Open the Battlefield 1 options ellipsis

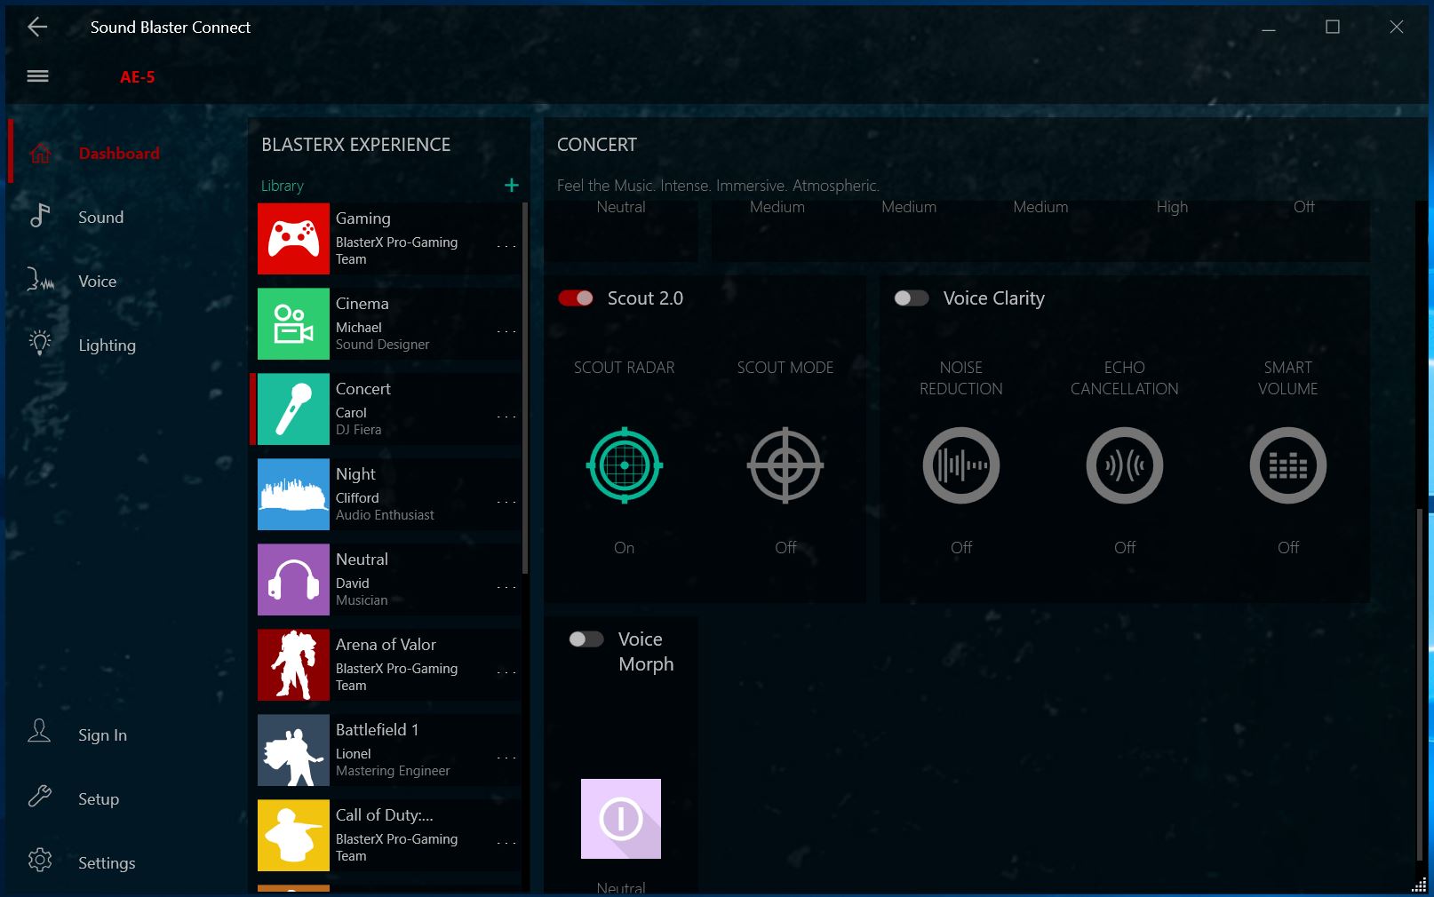(x=506, y=757)
